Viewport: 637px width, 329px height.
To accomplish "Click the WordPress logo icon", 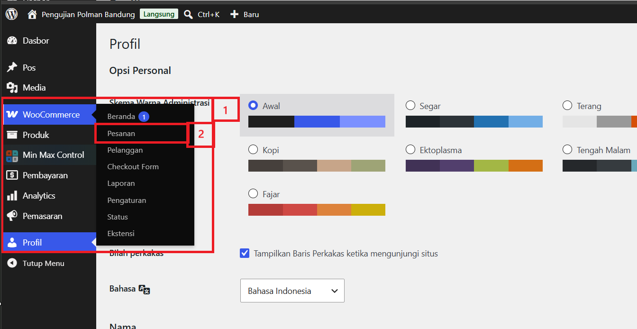I will pos(11,14).
